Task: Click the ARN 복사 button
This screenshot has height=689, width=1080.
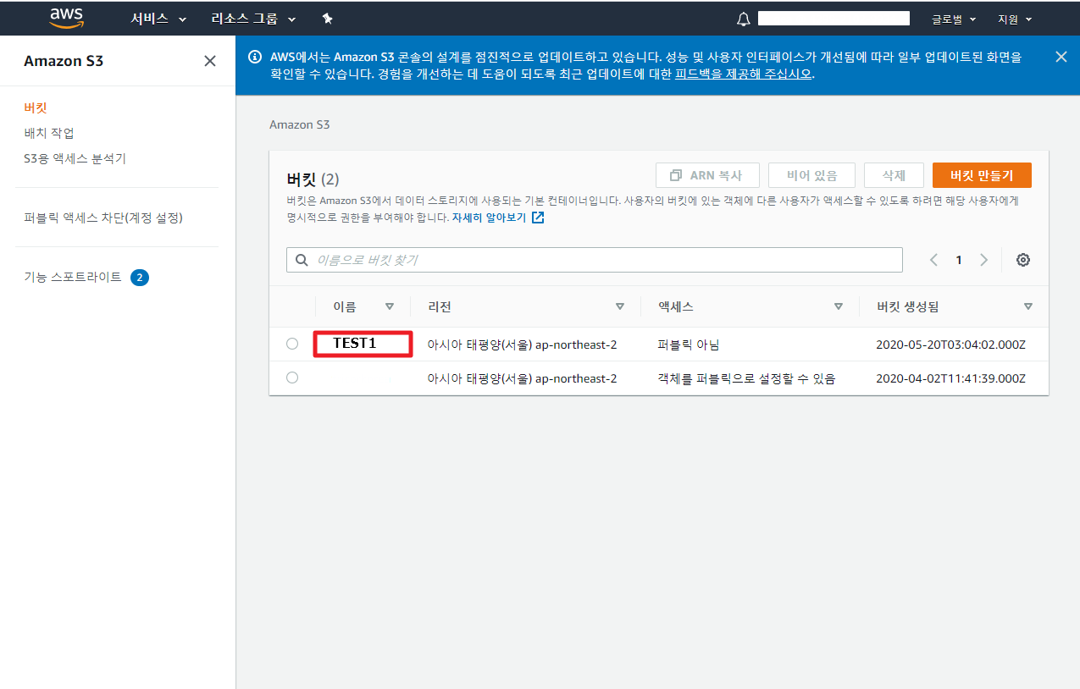Action: pos(707,175)
